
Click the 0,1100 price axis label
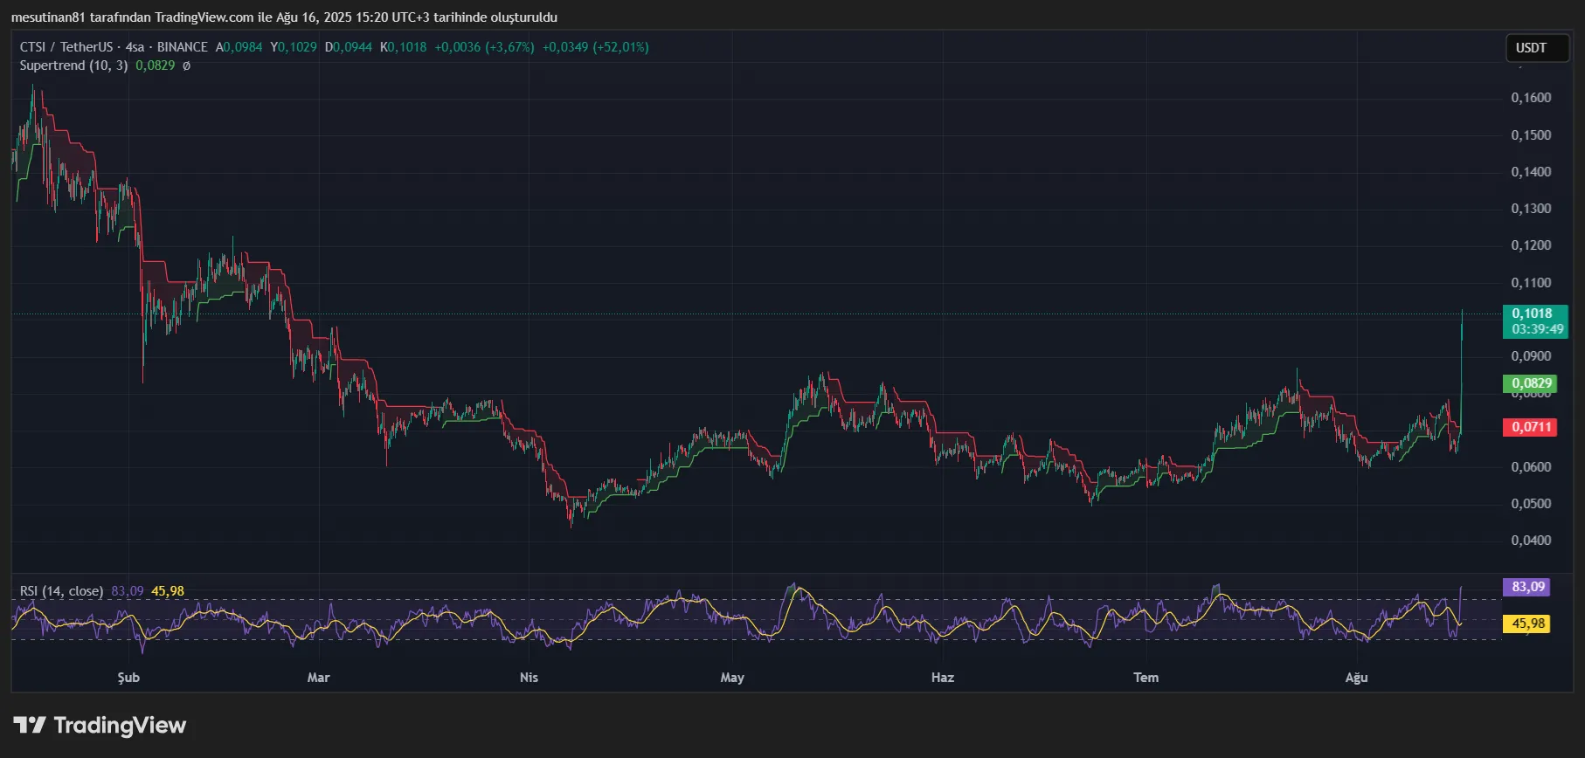tap(1532, 283)
